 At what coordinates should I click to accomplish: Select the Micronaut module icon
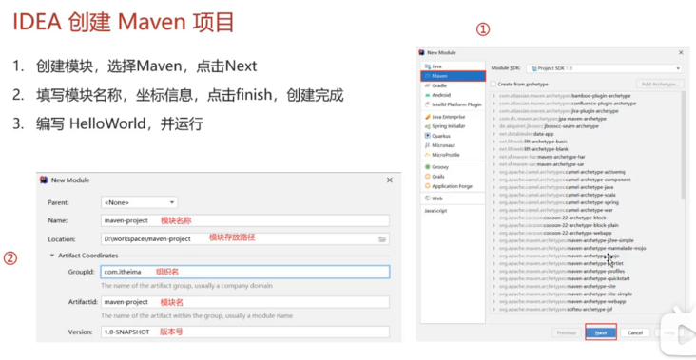[x=428, y=145]
